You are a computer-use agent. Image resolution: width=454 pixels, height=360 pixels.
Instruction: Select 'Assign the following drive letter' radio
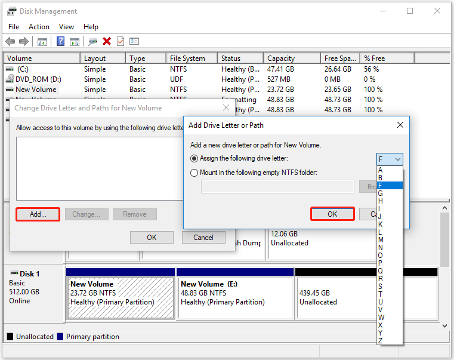point(194,159)
